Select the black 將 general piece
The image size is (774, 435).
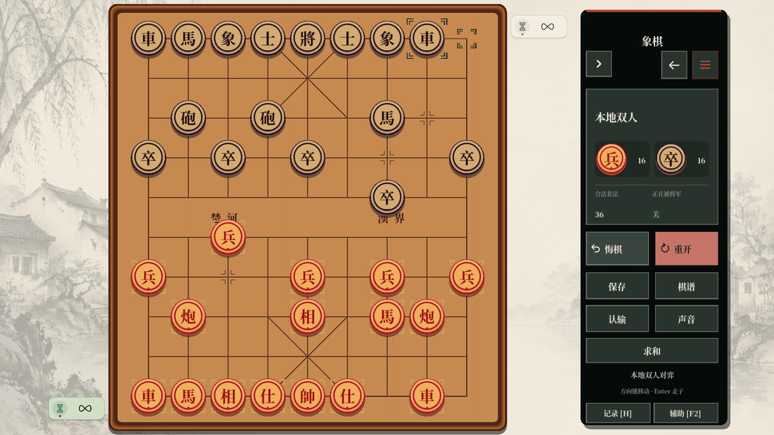[x=308, y=39]
